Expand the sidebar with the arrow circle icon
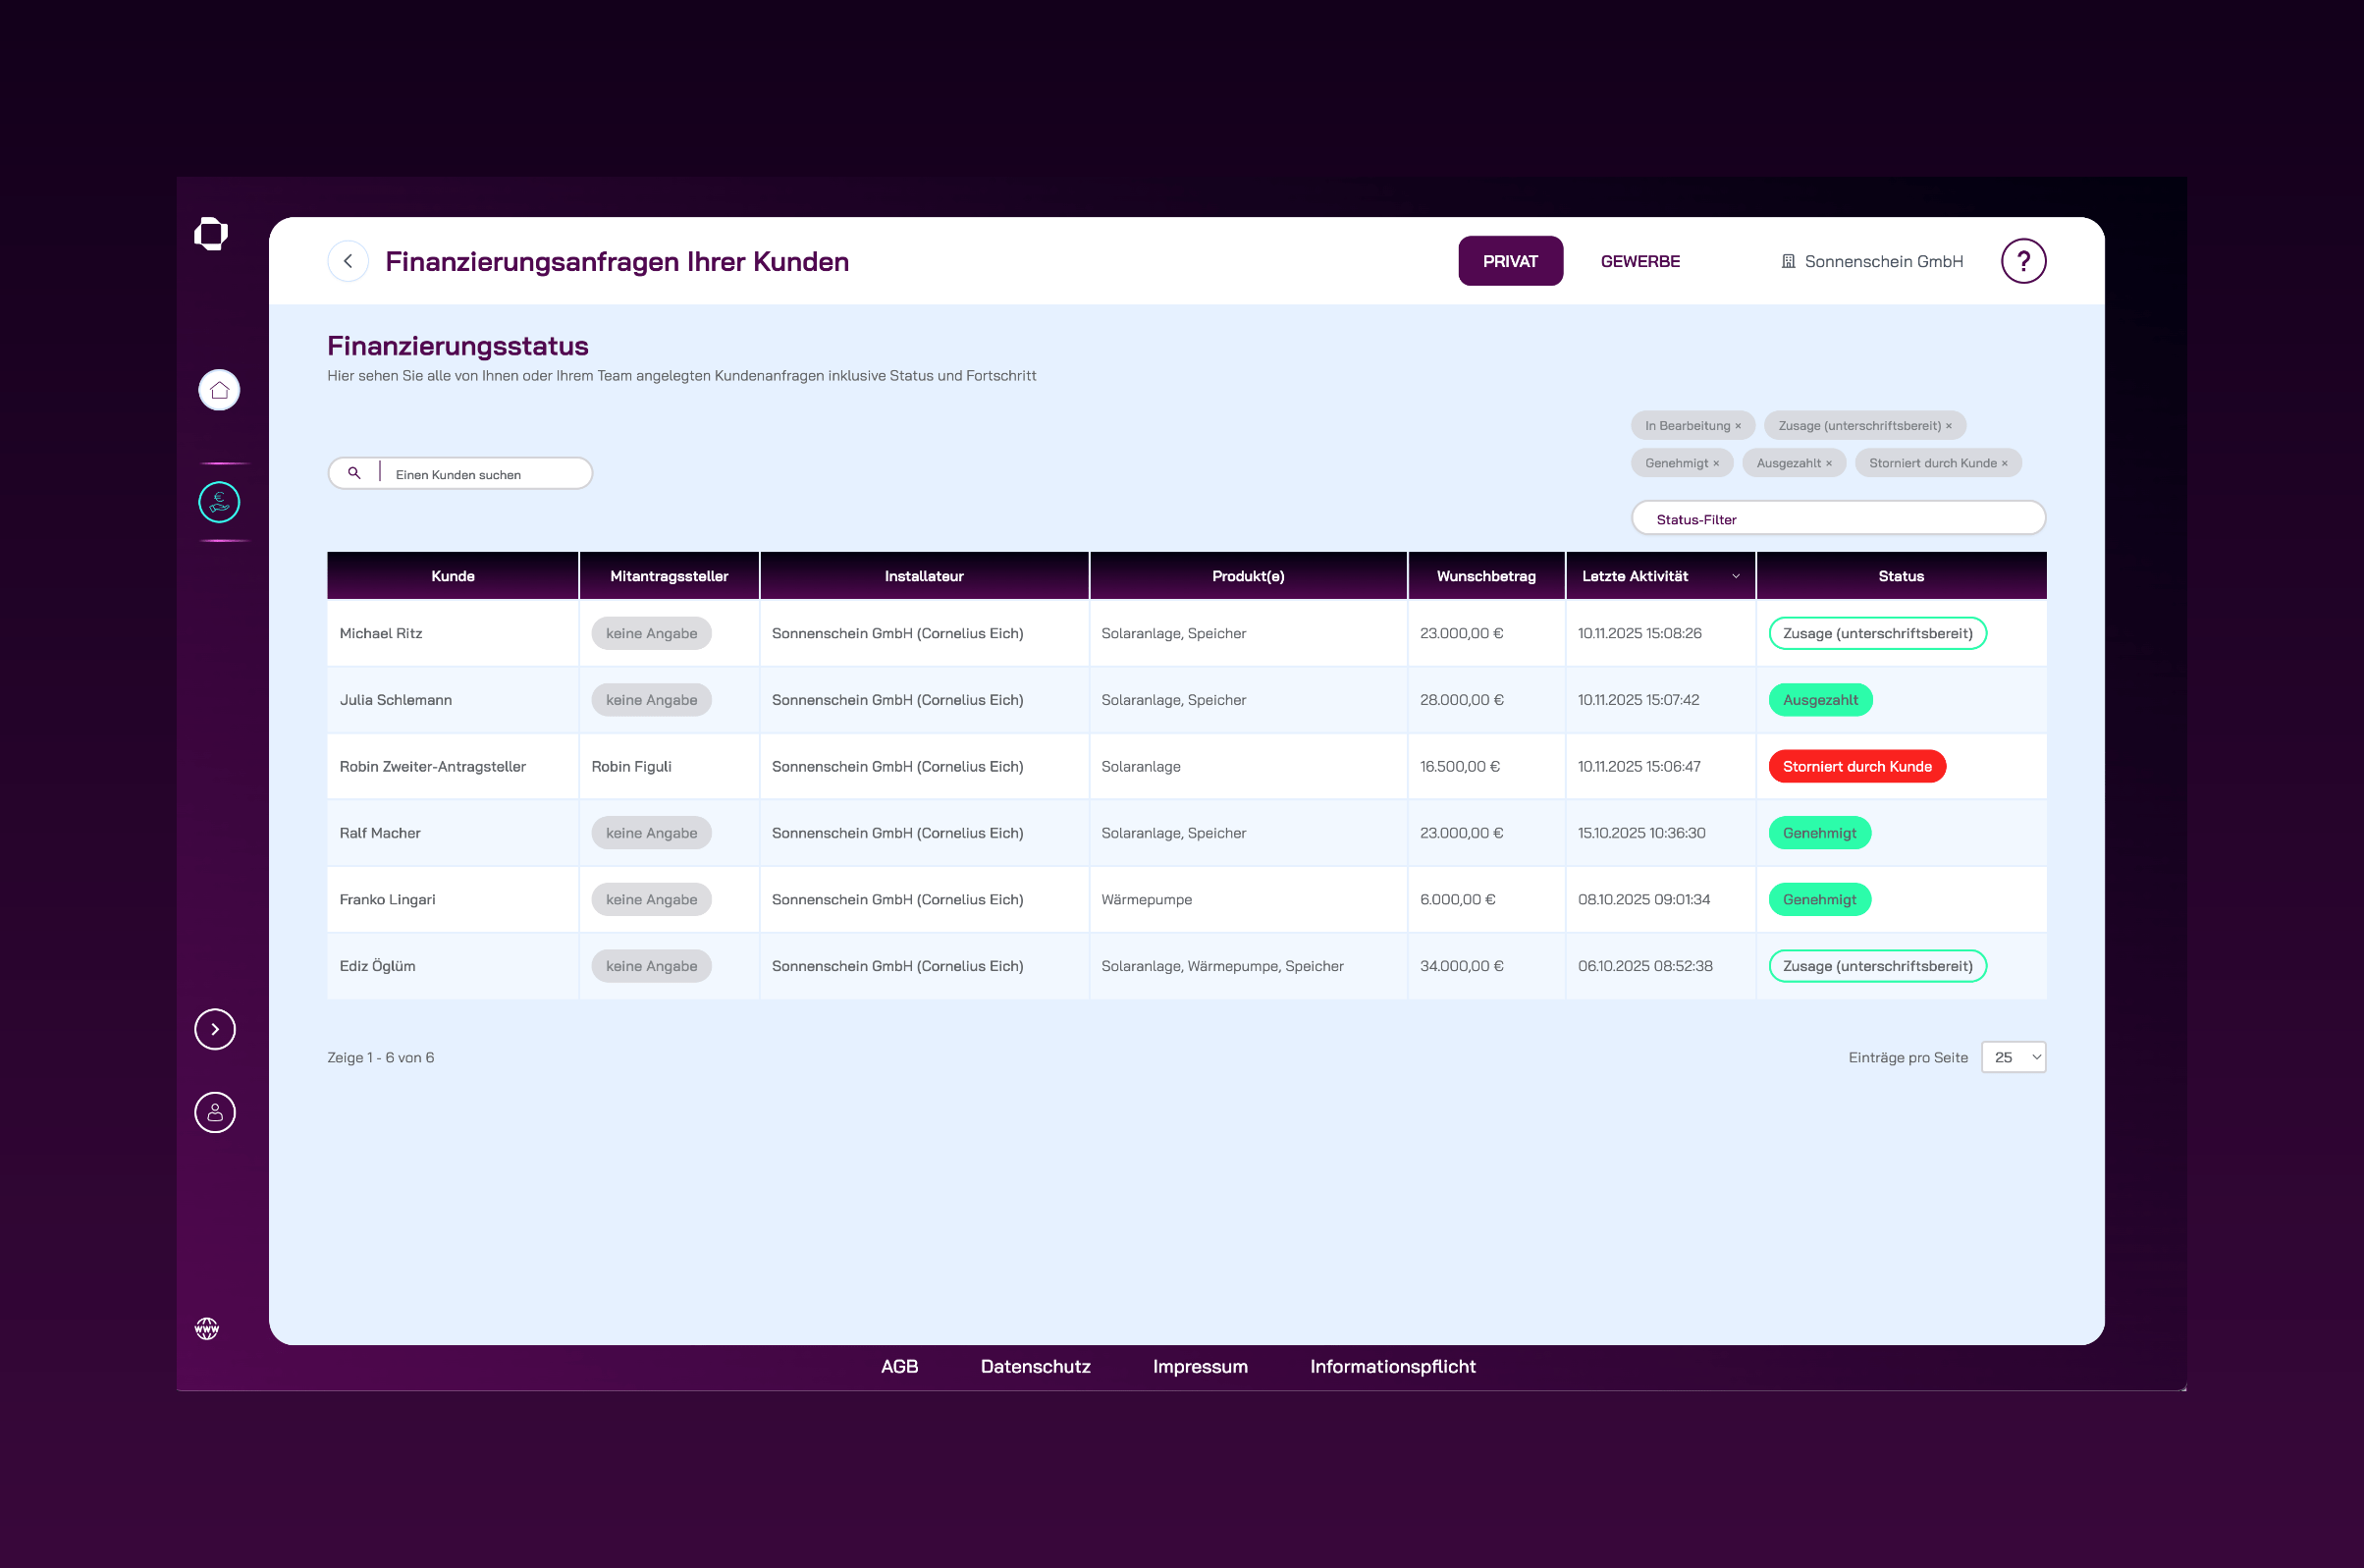 (215, 1029)
